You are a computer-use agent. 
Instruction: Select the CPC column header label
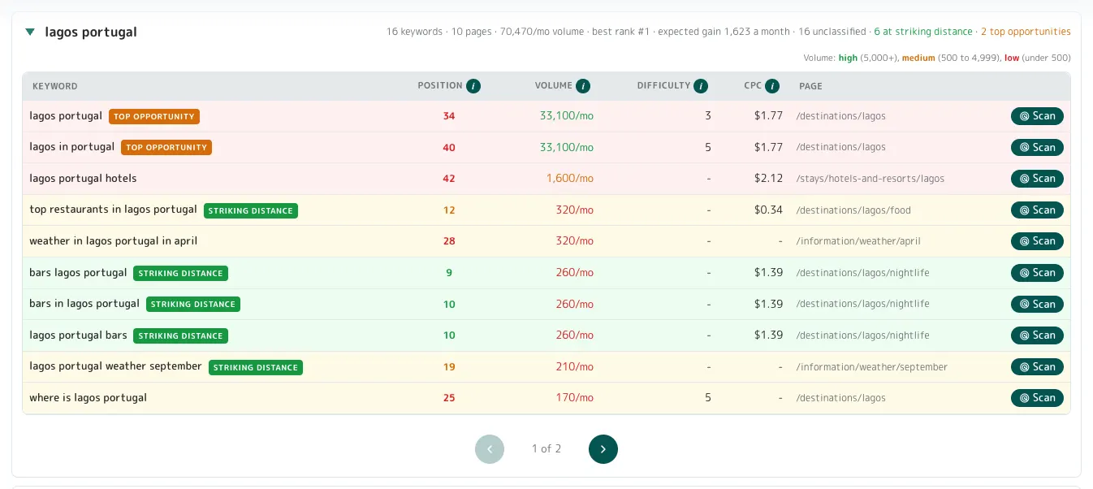[x=753, y=85]
